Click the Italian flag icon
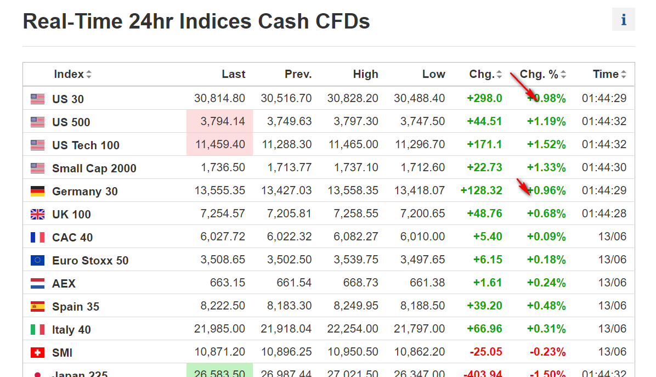 pyautogui.click(x=37, y=329)
